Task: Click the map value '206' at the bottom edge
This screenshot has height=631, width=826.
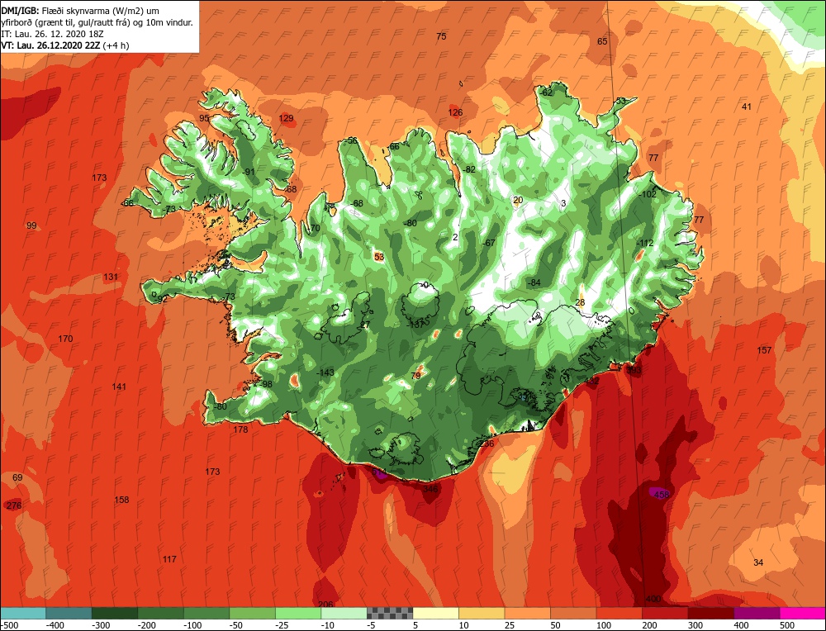Action: pos(326,604)
